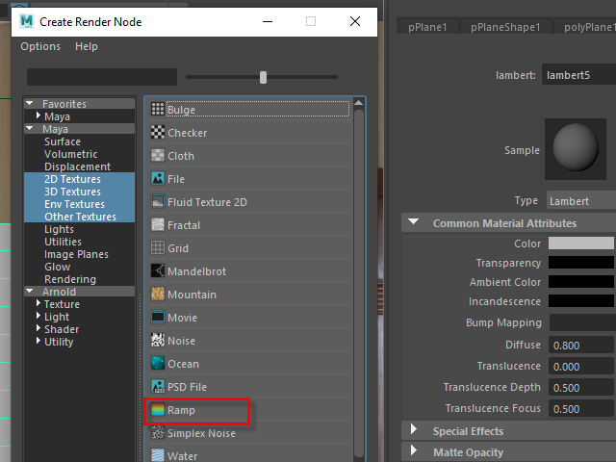Screen dimensions: 616x462
Task: Collapse the Favorites tree section
Action: point(30,104)
